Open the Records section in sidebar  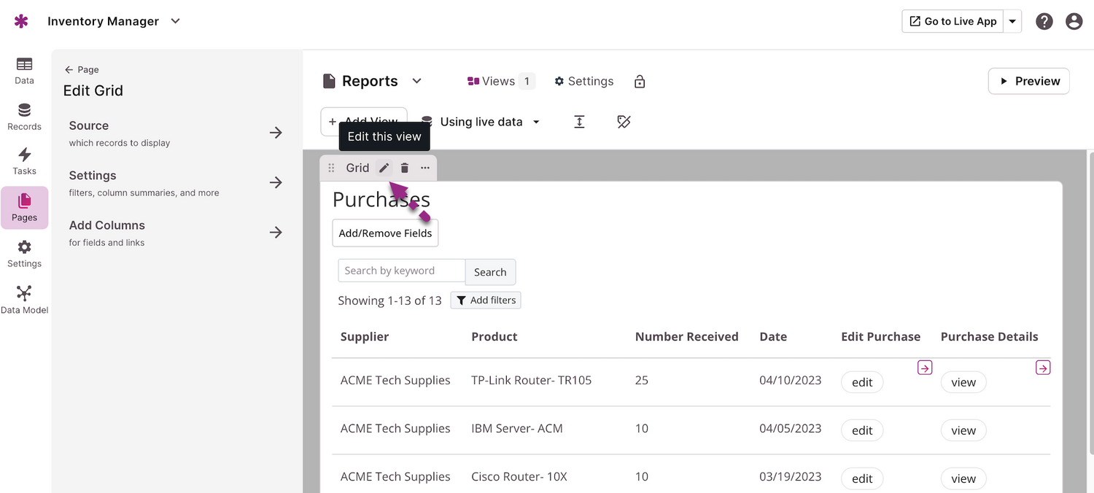click(x=24, y=117)
